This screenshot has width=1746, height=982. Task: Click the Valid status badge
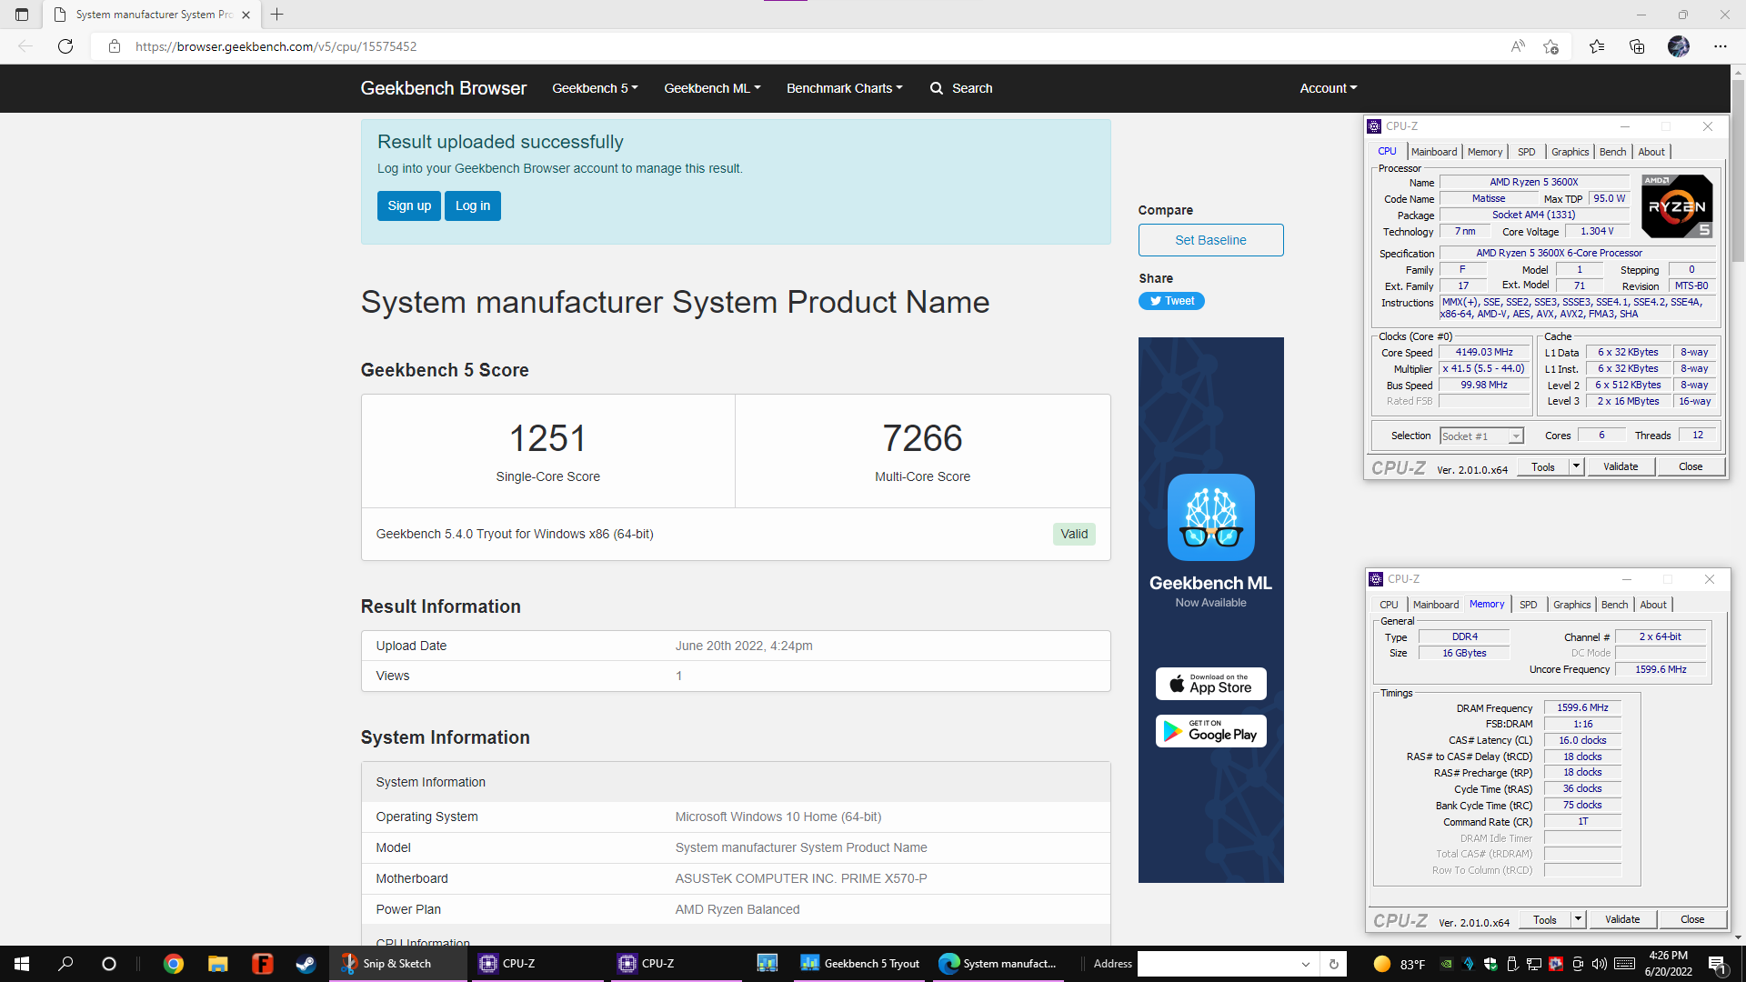pos(1074,534)
